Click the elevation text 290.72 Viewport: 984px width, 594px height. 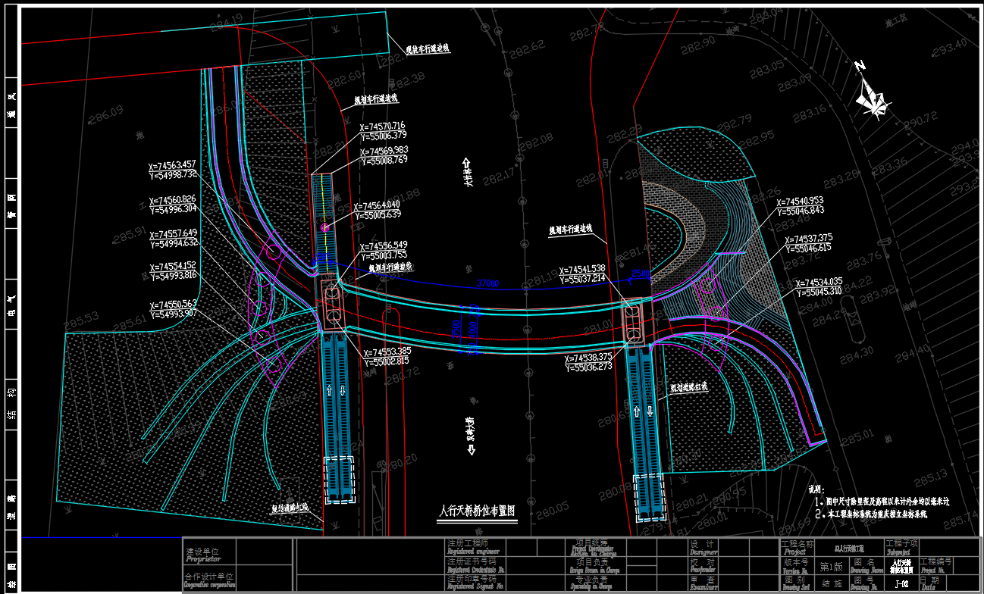920,119
